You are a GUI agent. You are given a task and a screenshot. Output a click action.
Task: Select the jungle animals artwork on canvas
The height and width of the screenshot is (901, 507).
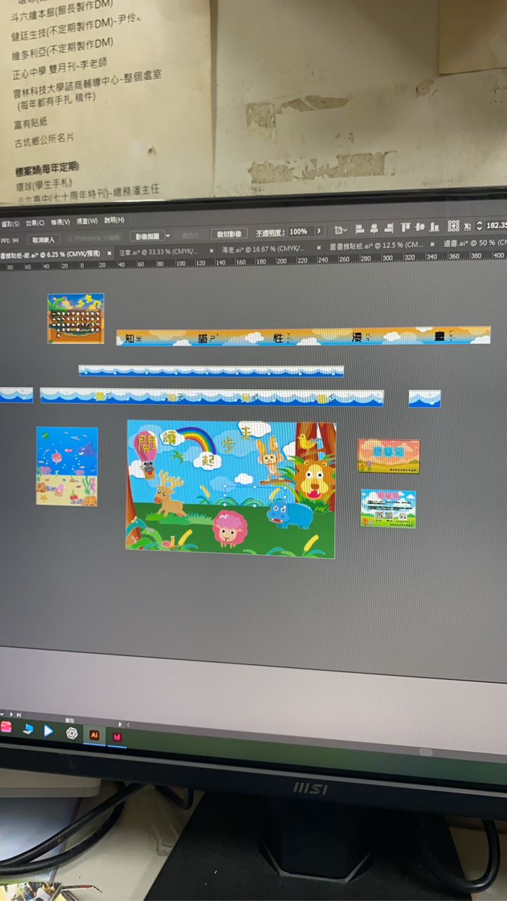(x=231, y=489)
